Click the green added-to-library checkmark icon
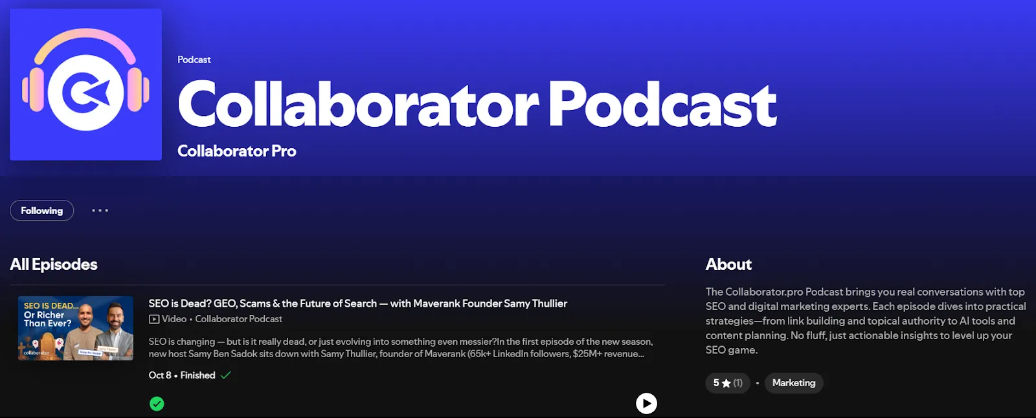Viewport: 1036px width, 418px height. tap(157, 404)
